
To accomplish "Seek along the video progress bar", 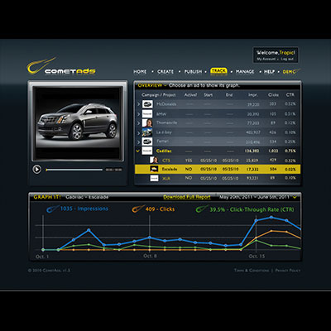I will point(74,170).
